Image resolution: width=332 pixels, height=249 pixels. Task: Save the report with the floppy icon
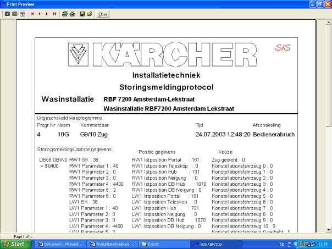82,14
